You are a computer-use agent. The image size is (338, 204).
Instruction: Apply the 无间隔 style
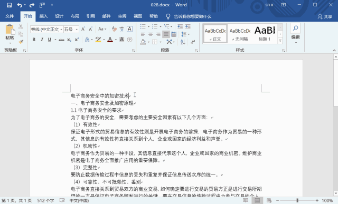click(240, 34)
